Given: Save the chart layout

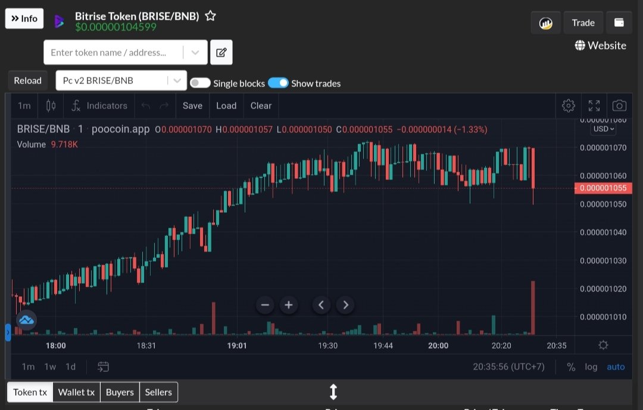Looking at the screenshot, I should click(192, 106).
